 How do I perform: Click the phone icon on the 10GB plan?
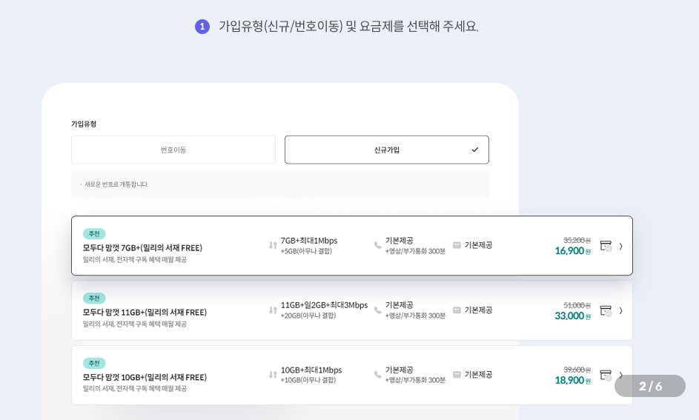click(x=377, y=375)
